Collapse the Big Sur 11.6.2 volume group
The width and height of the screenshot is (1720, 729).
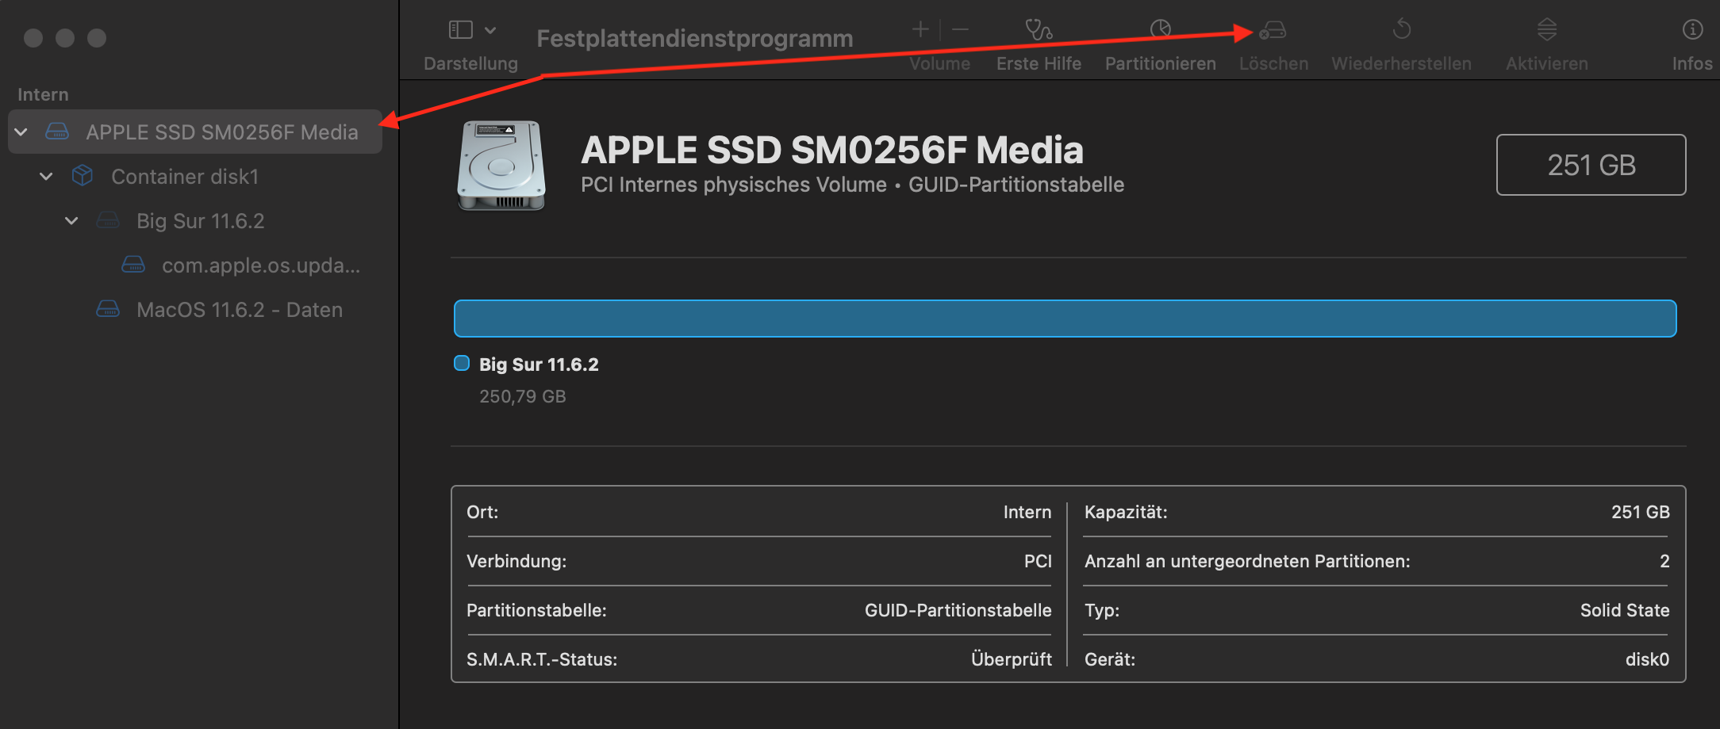click(x=72, y=220)
